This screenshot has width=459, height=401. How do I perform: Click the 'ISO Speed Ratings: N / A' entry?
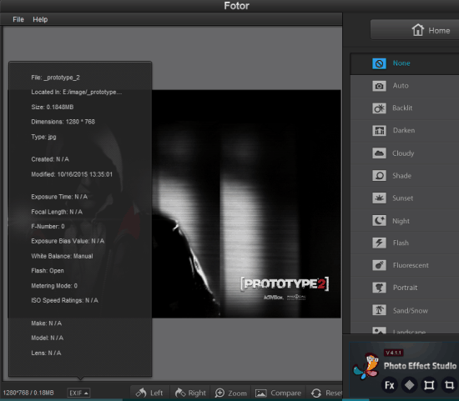[65, 300]
